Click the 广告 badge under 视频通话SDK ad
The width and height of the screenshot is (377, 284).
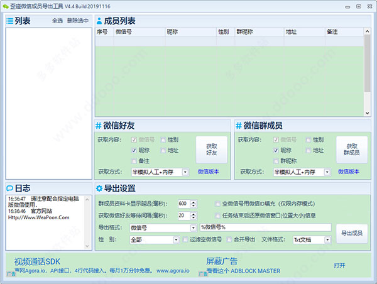click(x=11, y=274)
